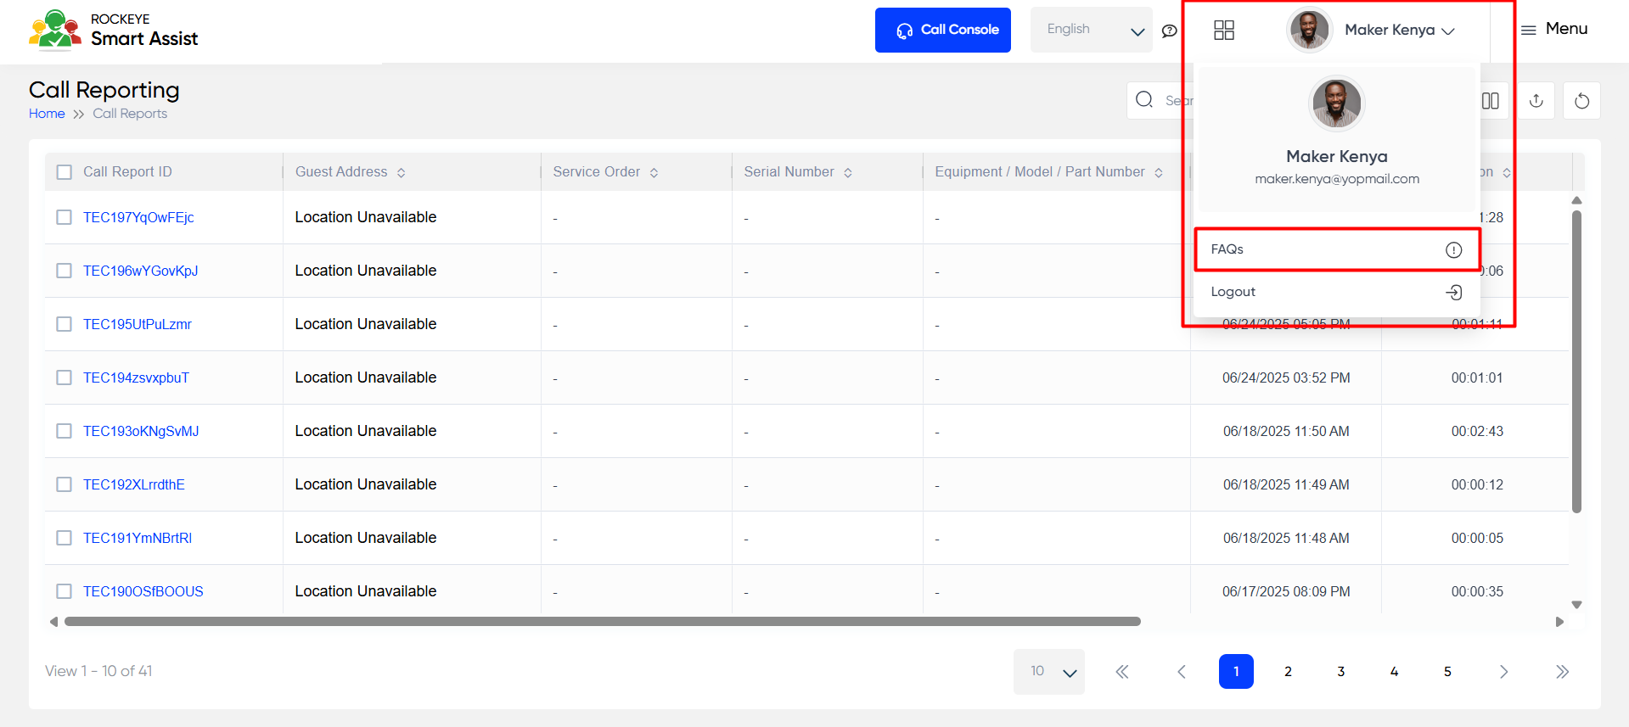
Task: Open report TEC193oKNgSvMJ
Action: (141, 431)
